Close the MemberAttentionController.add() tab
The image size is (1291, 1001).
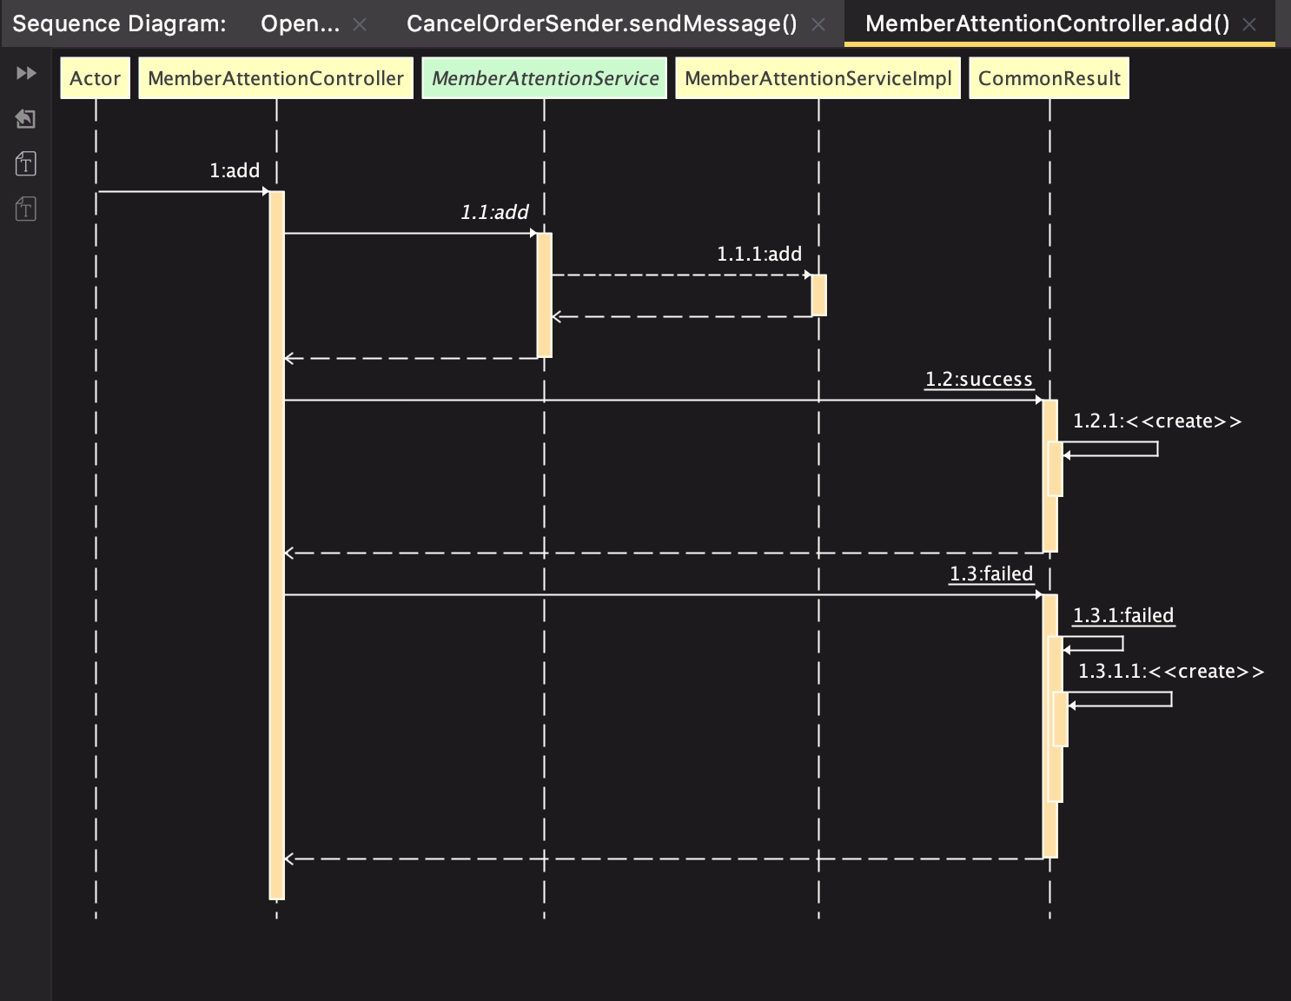1249,24
